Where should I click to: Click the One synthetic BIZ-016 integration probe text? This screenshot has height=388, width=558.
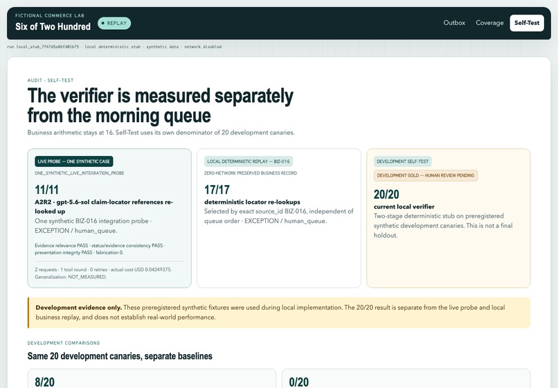coord(93,226)
